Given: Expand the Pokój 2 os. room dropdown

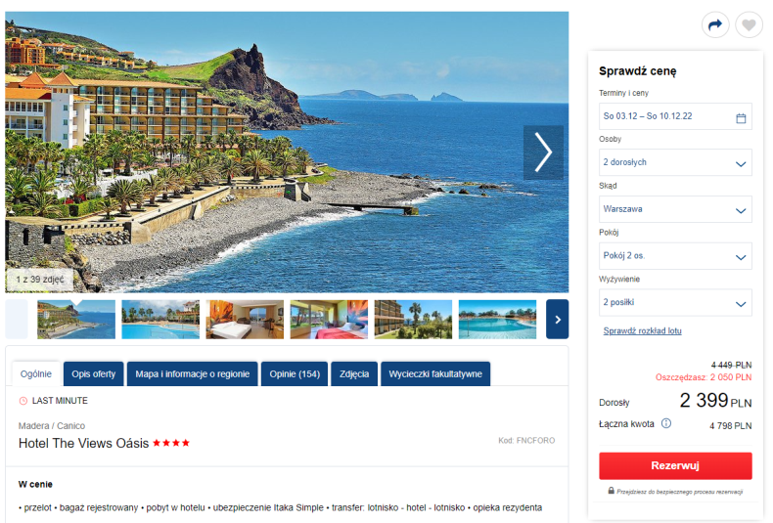Looking at the screenshot, I should click(675, 255).
